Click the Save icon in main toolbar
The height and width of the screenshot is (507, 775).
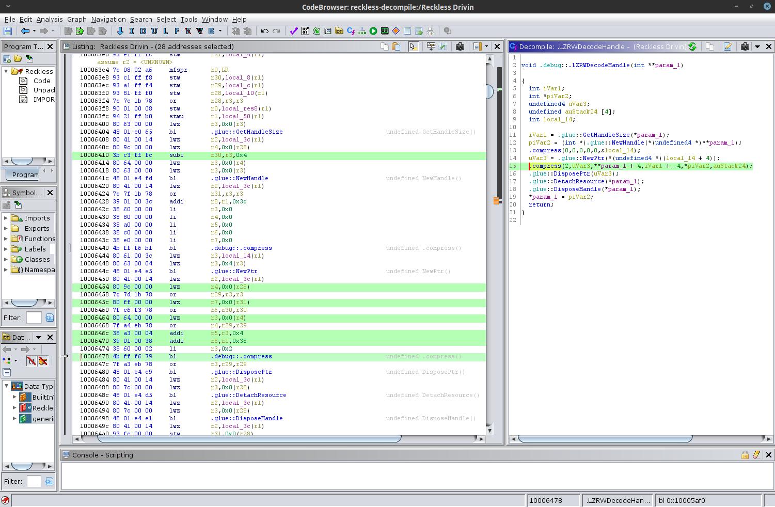8,31
